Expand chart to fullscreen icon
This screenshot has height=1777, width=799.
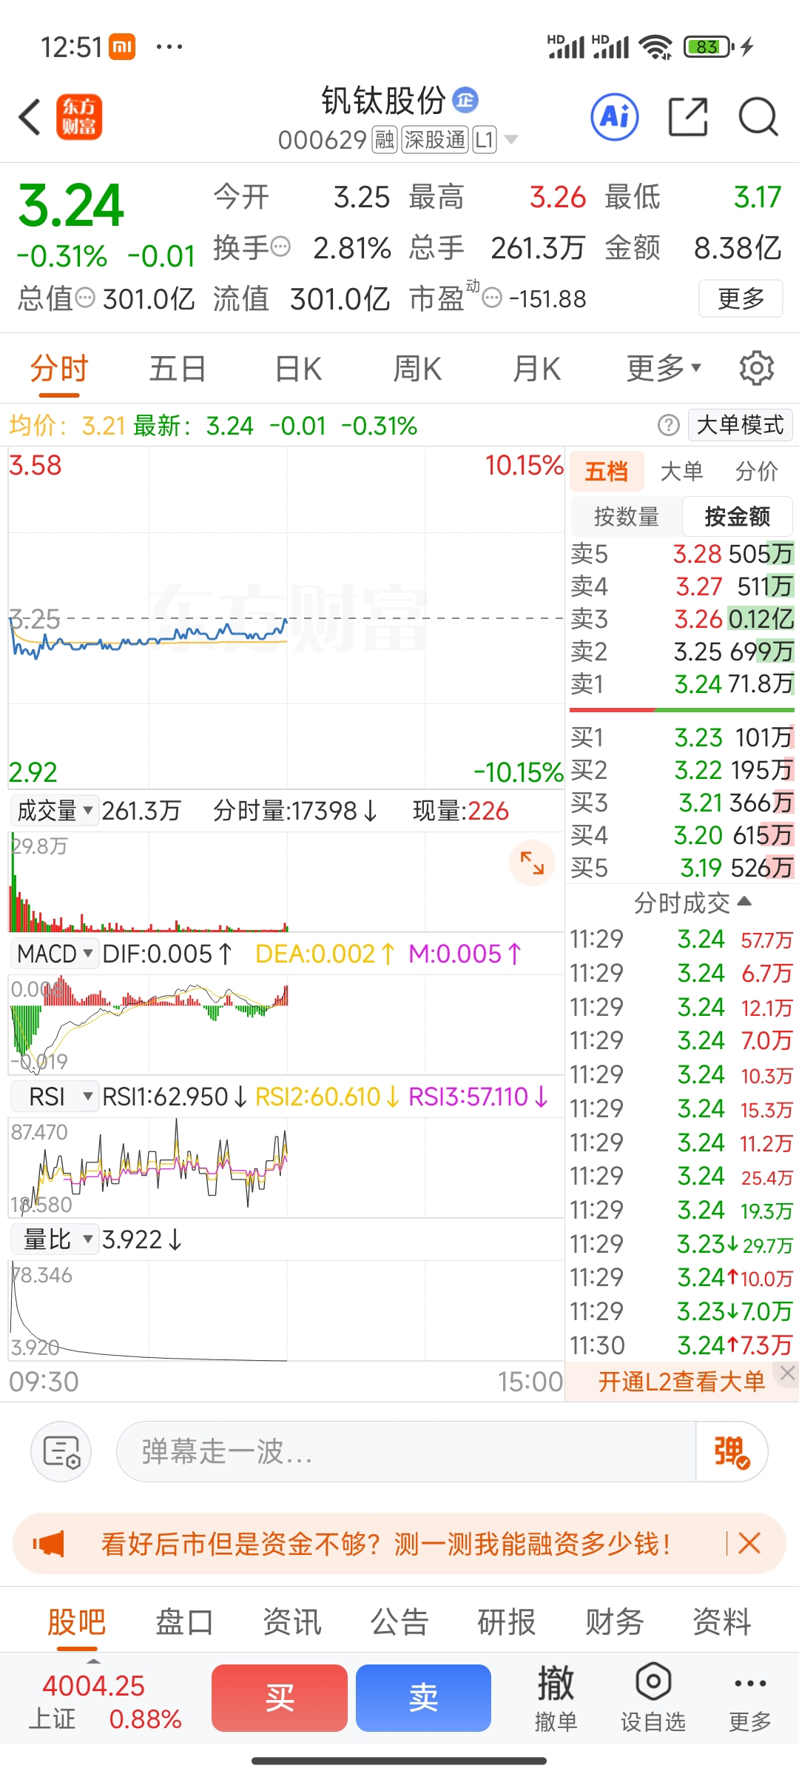532,863
